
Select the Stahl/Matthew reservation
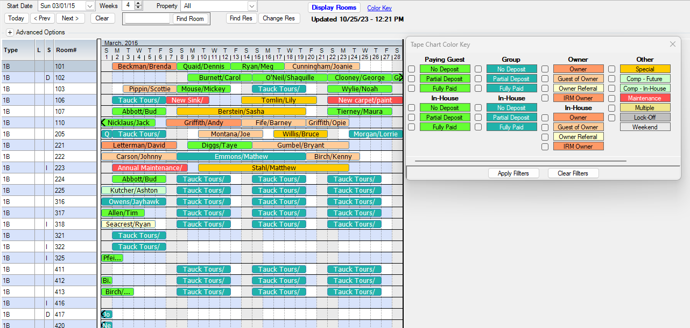click(x=273, y=168)
